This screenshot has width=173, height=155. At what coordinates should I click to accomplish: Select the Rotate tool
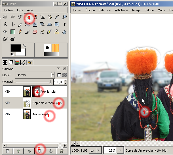click(x=27, y=24)
